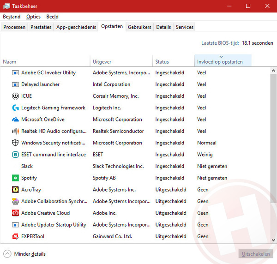
Task: Click the Weinig impact value
Action: (x=205, y=155)
